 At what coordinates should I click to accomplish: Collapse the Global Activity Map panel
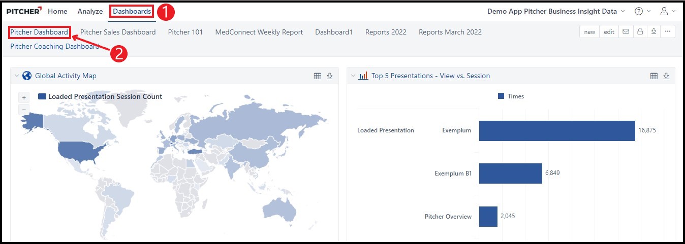click(16, 76)
